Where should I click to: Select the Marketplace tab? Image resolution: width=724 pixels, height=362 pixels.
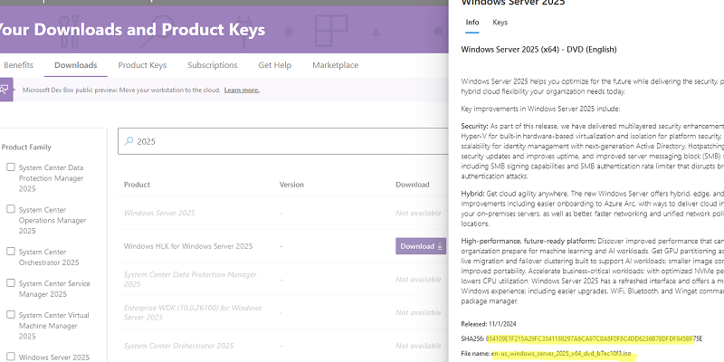(335, 65)
